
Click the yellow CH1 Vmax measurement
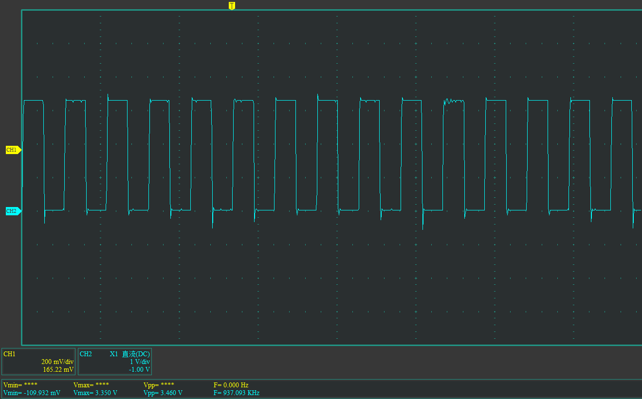pos(91,385)
